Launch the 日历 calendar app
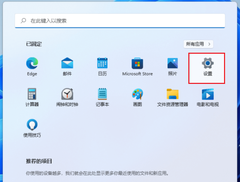Screen dimensions: 240x182 tap(102, 67)
